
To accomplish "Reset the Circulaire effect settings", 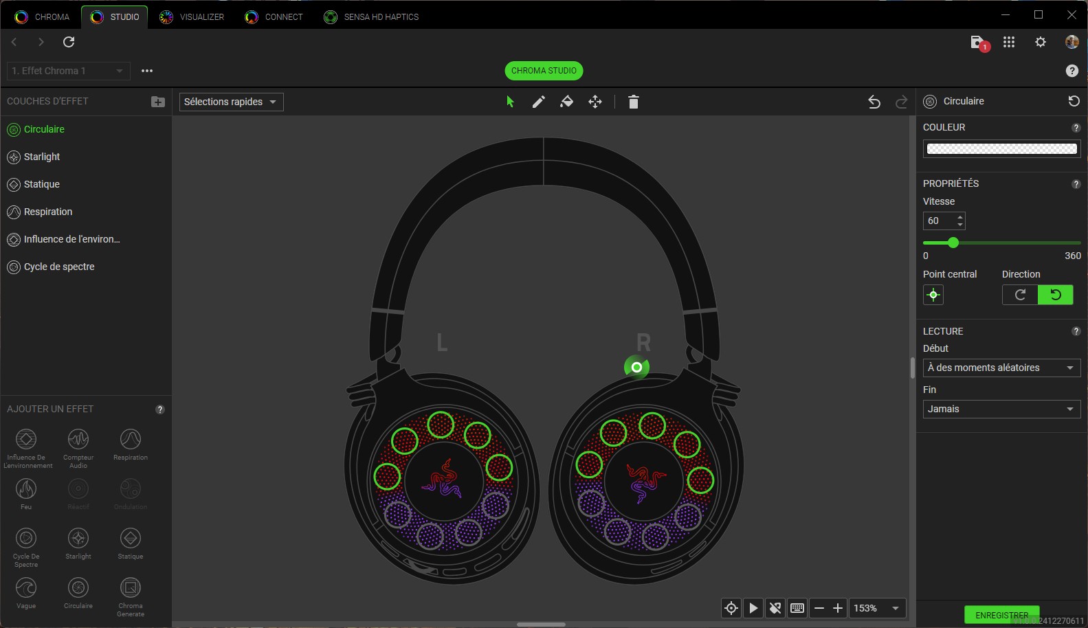I will (1074, 101).
